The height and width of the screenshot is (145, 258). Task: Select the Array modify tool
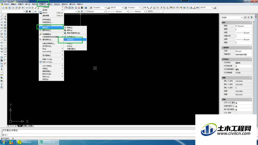coord(5,28)
